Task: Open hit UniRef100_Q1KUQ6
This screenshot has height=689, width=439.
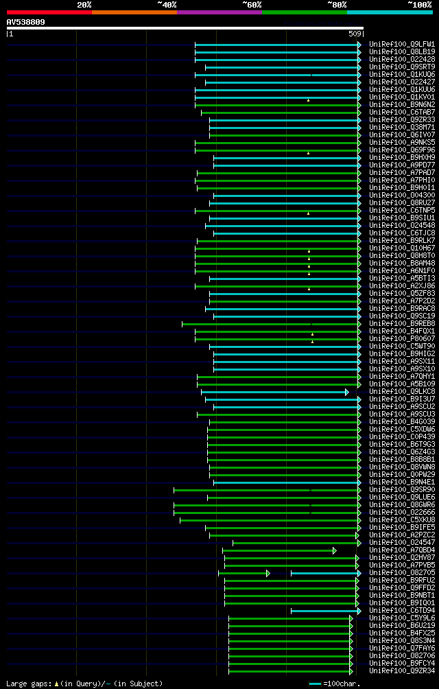Action: click(x=402, y=75)
